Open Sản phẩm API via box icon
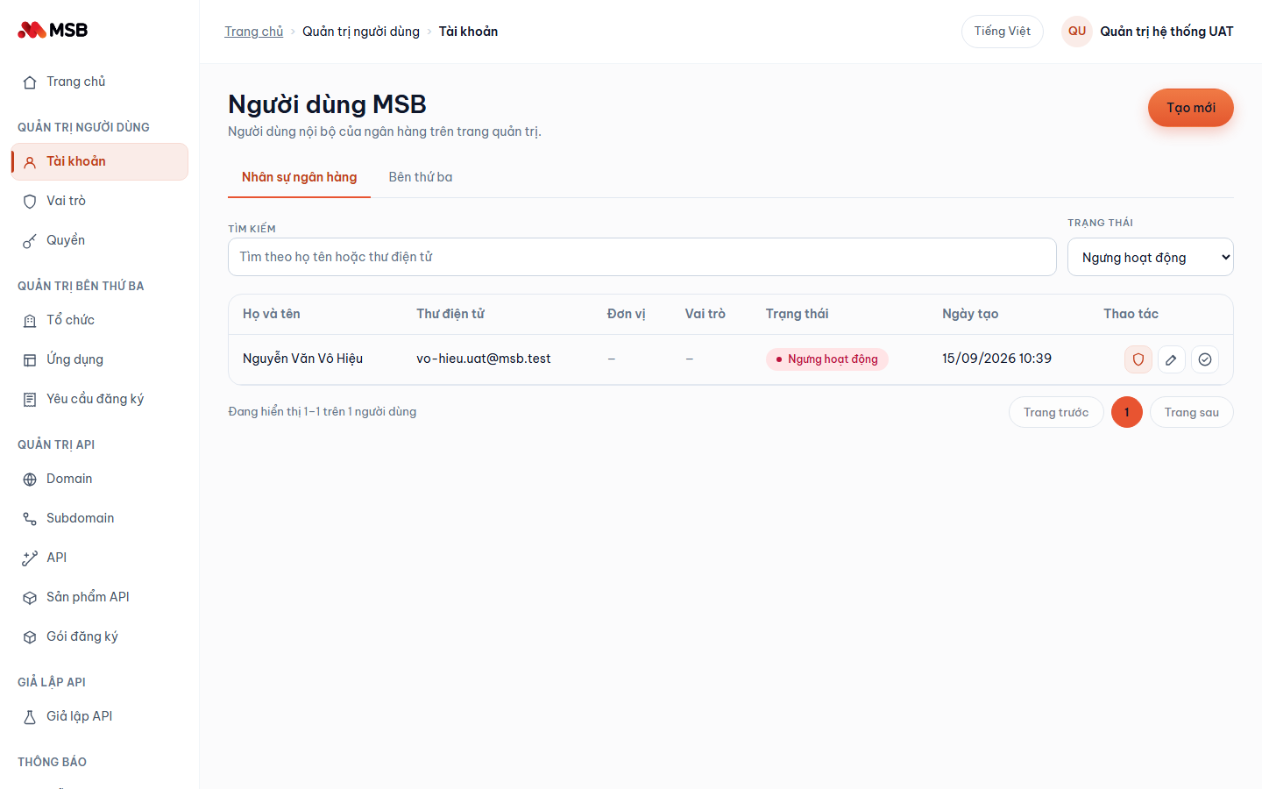The height and width of the screenshot is (789, 1262). click(30, 598)
